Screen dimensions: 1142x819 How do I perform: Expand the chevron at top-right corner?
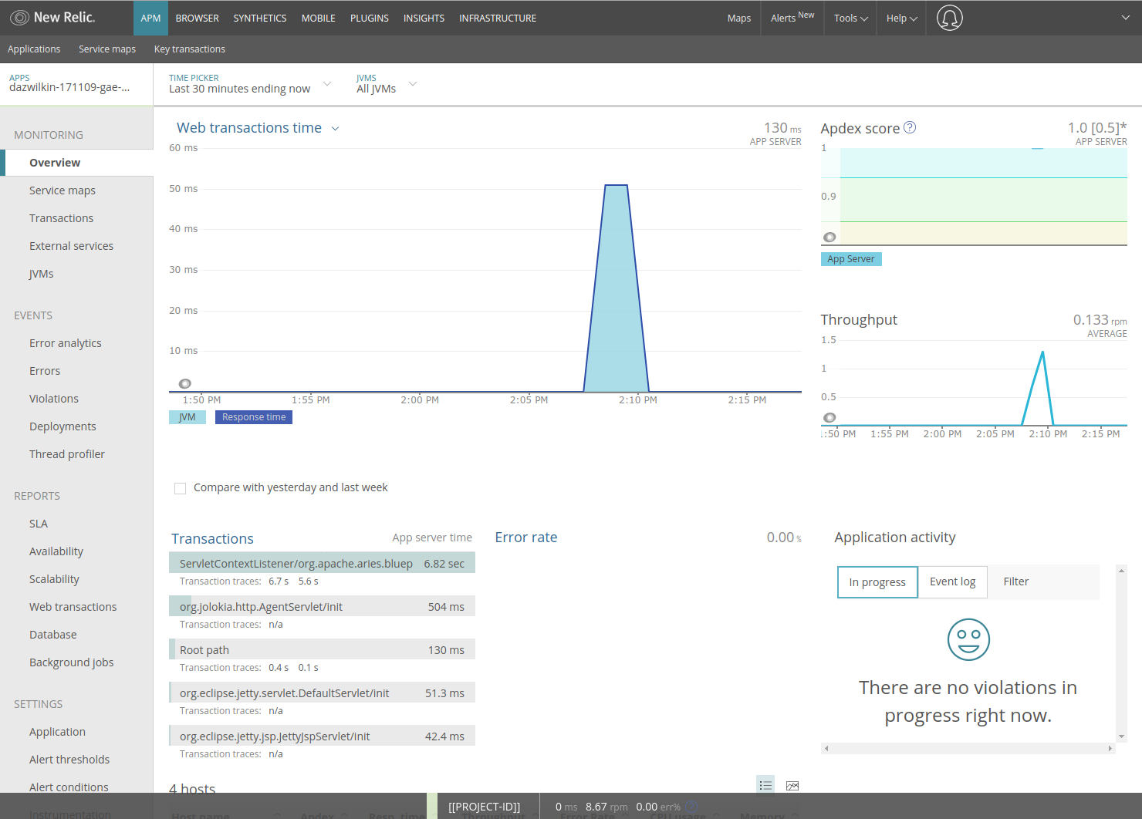pyautogui.click(x=1126, y=18)
